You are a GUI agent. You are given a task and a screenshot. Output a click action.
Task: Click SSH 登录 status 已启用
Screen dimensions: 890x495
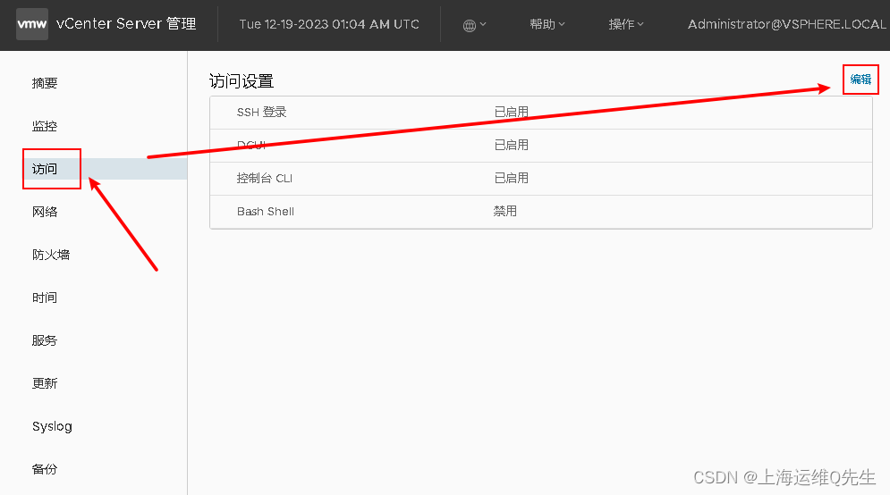coord(512,113)
